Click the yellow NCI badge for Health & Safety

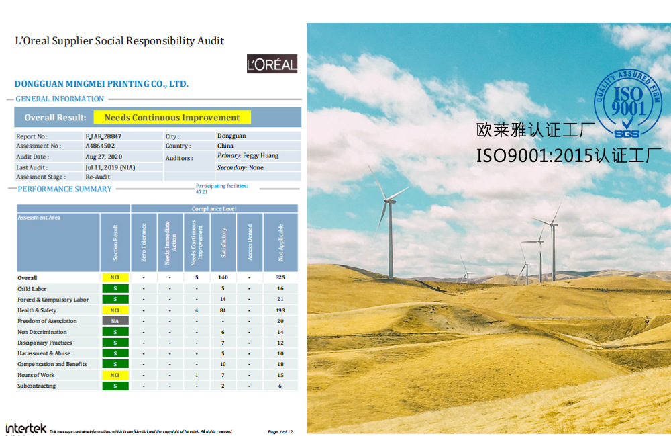[115, 310]
